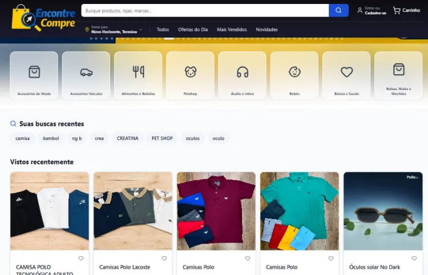Screen dimensions: 428x275
Task: Open the Todos menu item
Action: tap(163, 30)
